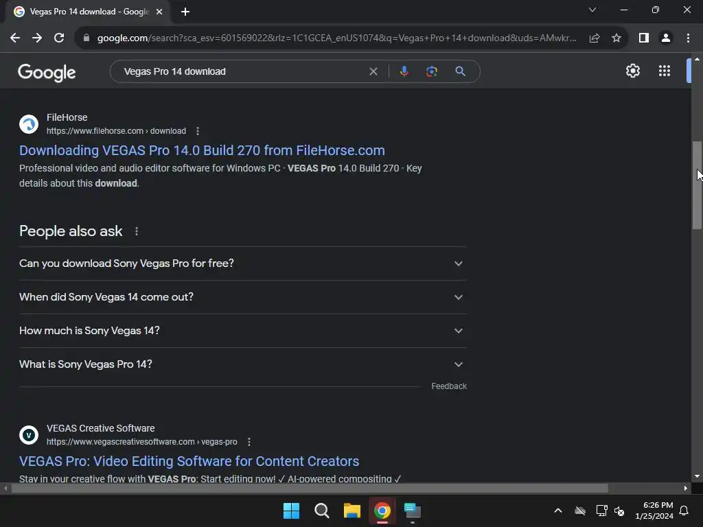The image size is (703, 527).
Task: Go back to the previous page
Action: [15, 38]
